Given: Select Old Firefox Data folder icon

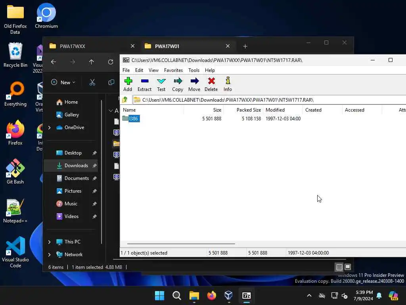Looking at the screenshot, I should coord(15,19).
